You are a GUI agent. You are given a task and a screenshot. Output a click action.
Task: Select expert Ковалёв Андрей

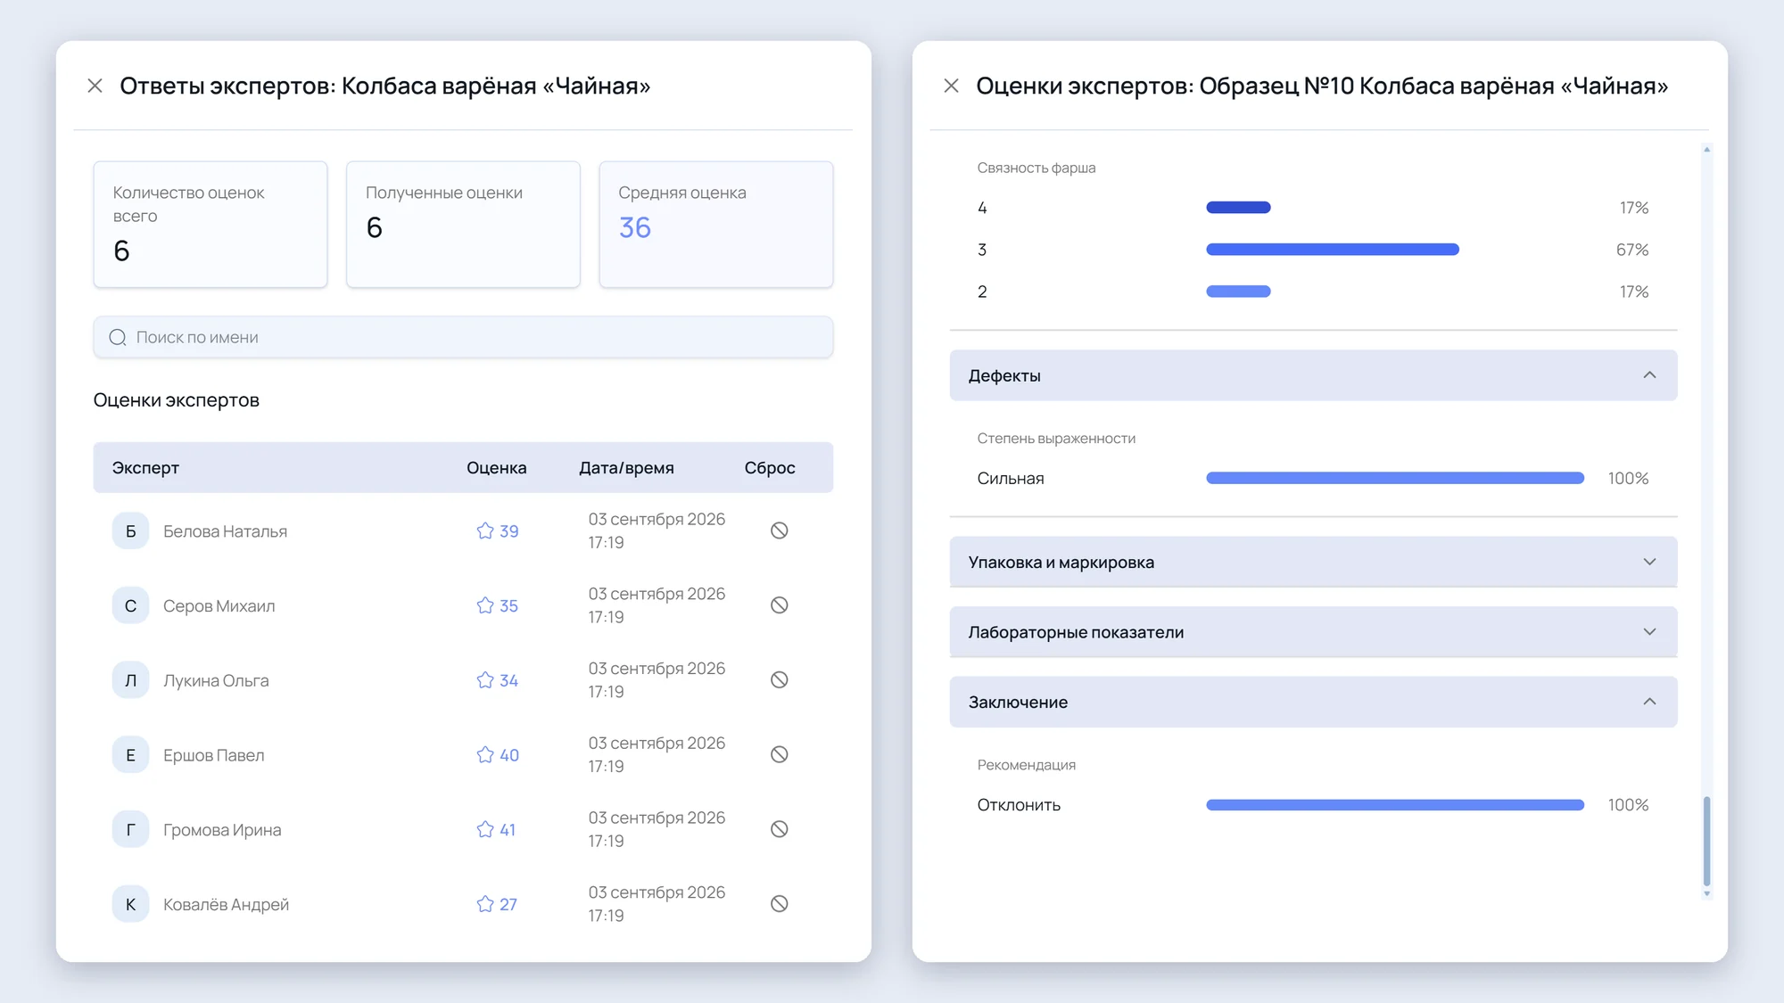[226, 904]
